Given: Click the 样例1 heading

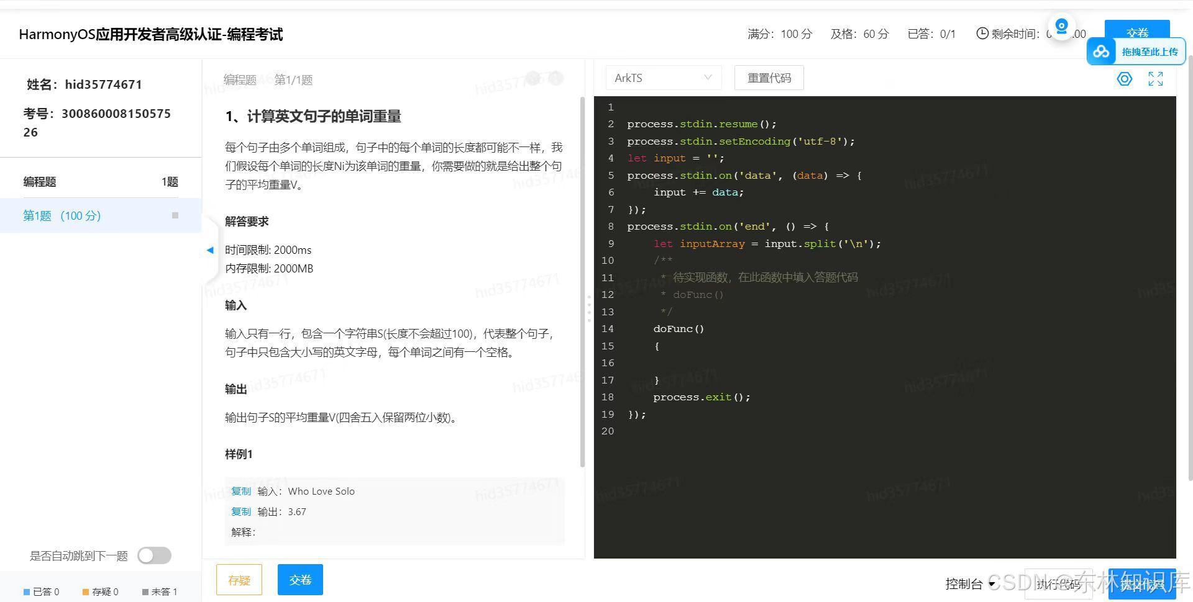Looking at the screenshot, I should (239, 454).
